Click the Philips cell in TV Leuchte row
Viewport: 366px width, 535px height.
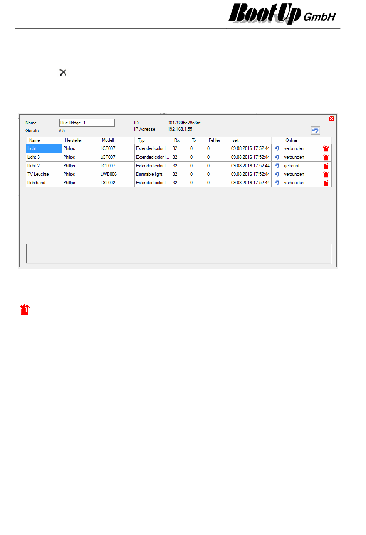(81, 174)
